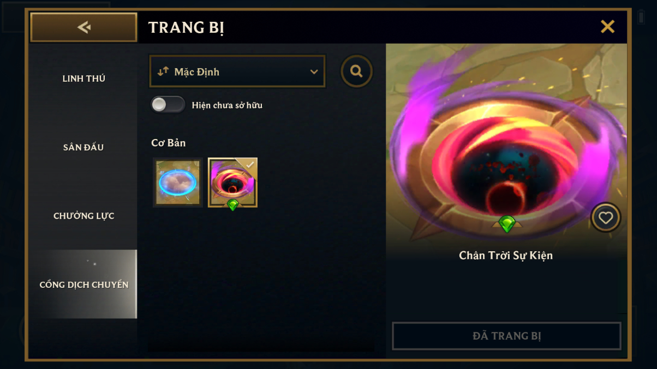Screen dimensions: 657x369
Task: Click the green gem on the large preview
Action: coord(507,224)
